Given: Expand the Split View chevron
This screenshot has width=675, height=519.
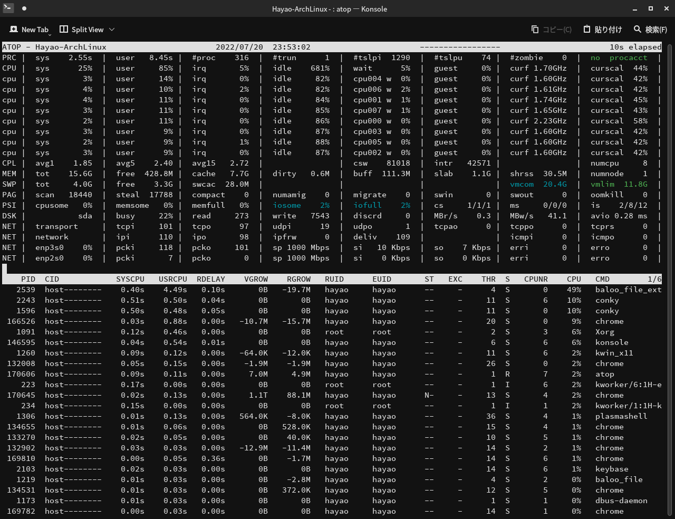Looking at the screenshot, I should click(x=112, y=30).
